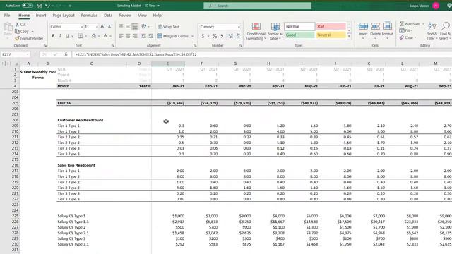Click the Center alignment icon
Image resolution: width=452 pixels, height=254 pixels.
point(128,36)
